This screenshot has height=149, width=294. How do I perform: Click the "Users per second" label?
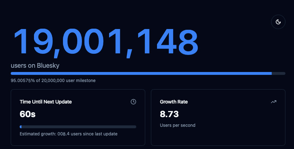[x=177, y=125]
